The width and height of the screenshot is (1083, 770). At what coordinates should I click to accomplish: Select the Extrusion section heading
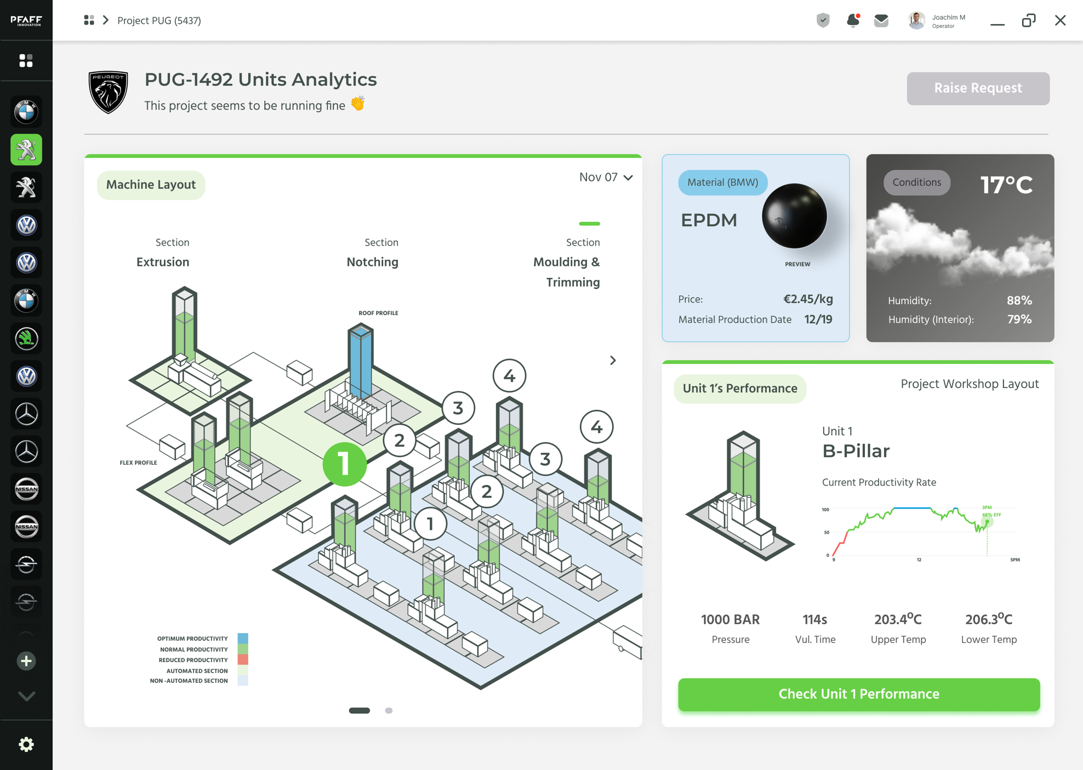point(163,262)
